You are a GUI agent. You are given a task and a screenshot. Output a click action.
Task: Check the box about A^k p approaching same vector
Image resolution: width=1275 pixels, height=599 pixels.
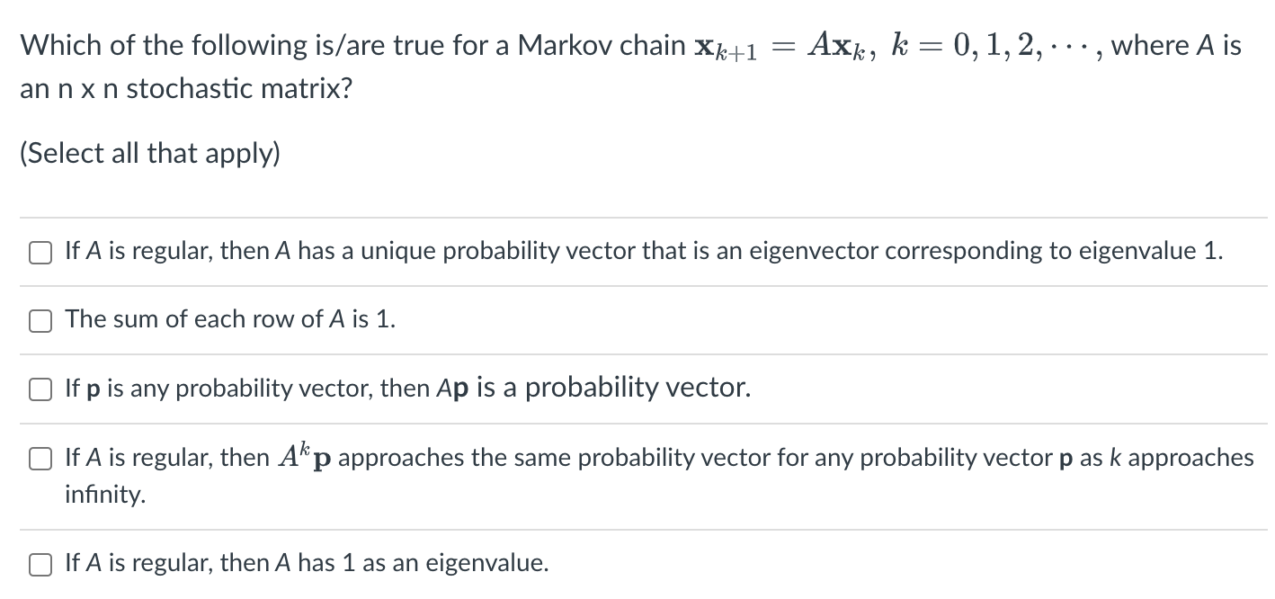(x=40, y=458)
